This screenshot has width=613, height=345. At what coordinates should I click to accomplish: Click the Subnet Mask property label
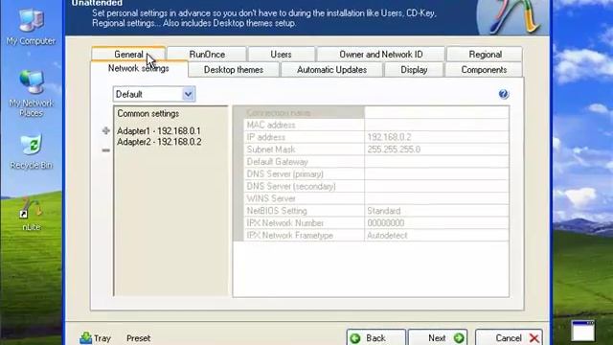(270, 149)
